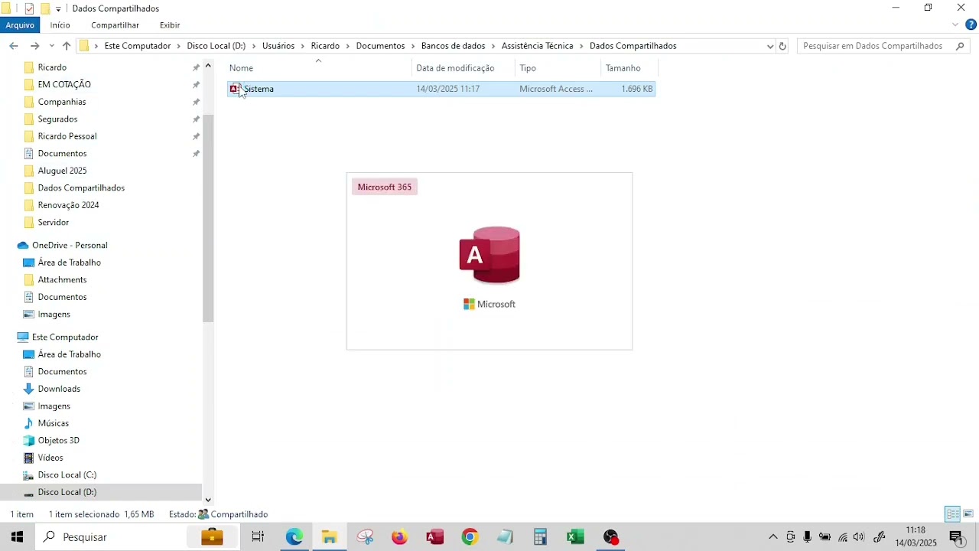Open the Arquivo menu
979x551 pixels.
[x=20, y=25]
